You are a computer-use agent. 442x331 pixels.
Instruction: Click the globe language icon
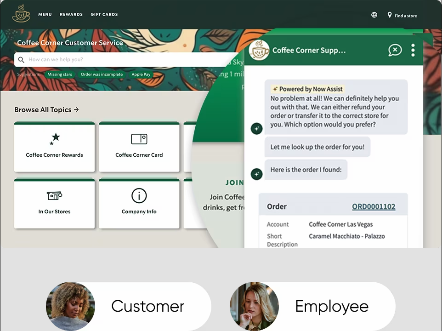point(374,15)
